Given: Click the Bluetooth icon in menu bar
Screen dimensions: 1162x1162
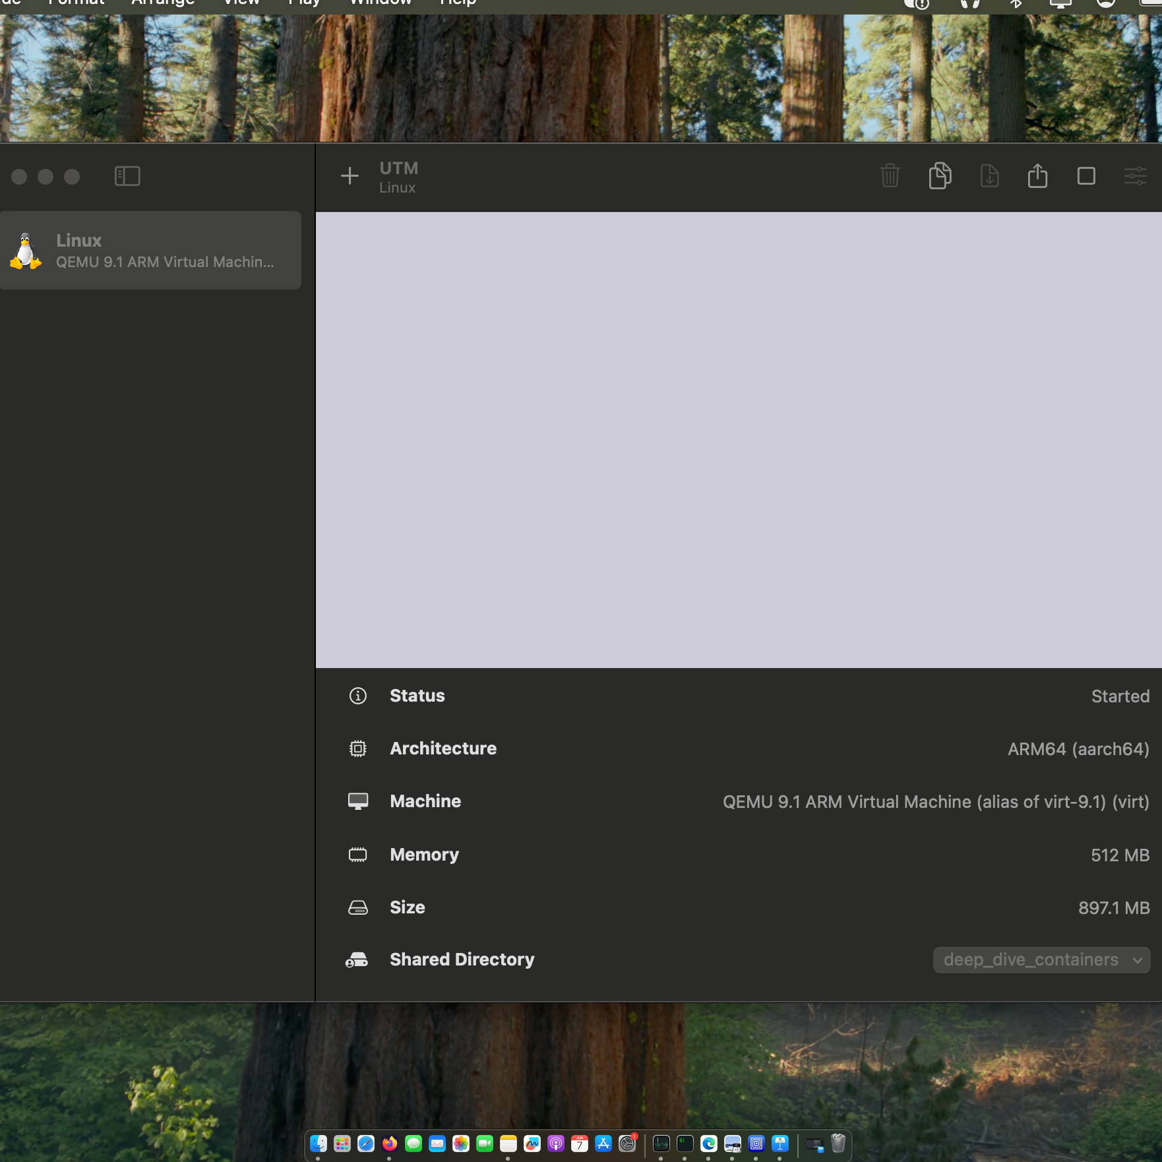Looking at the screenshot, I should (1016, 3).
